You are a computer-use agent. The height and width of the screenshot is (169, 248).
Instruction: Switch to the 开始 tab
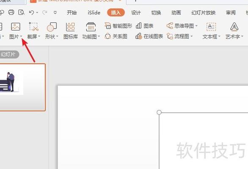point(72,13)
